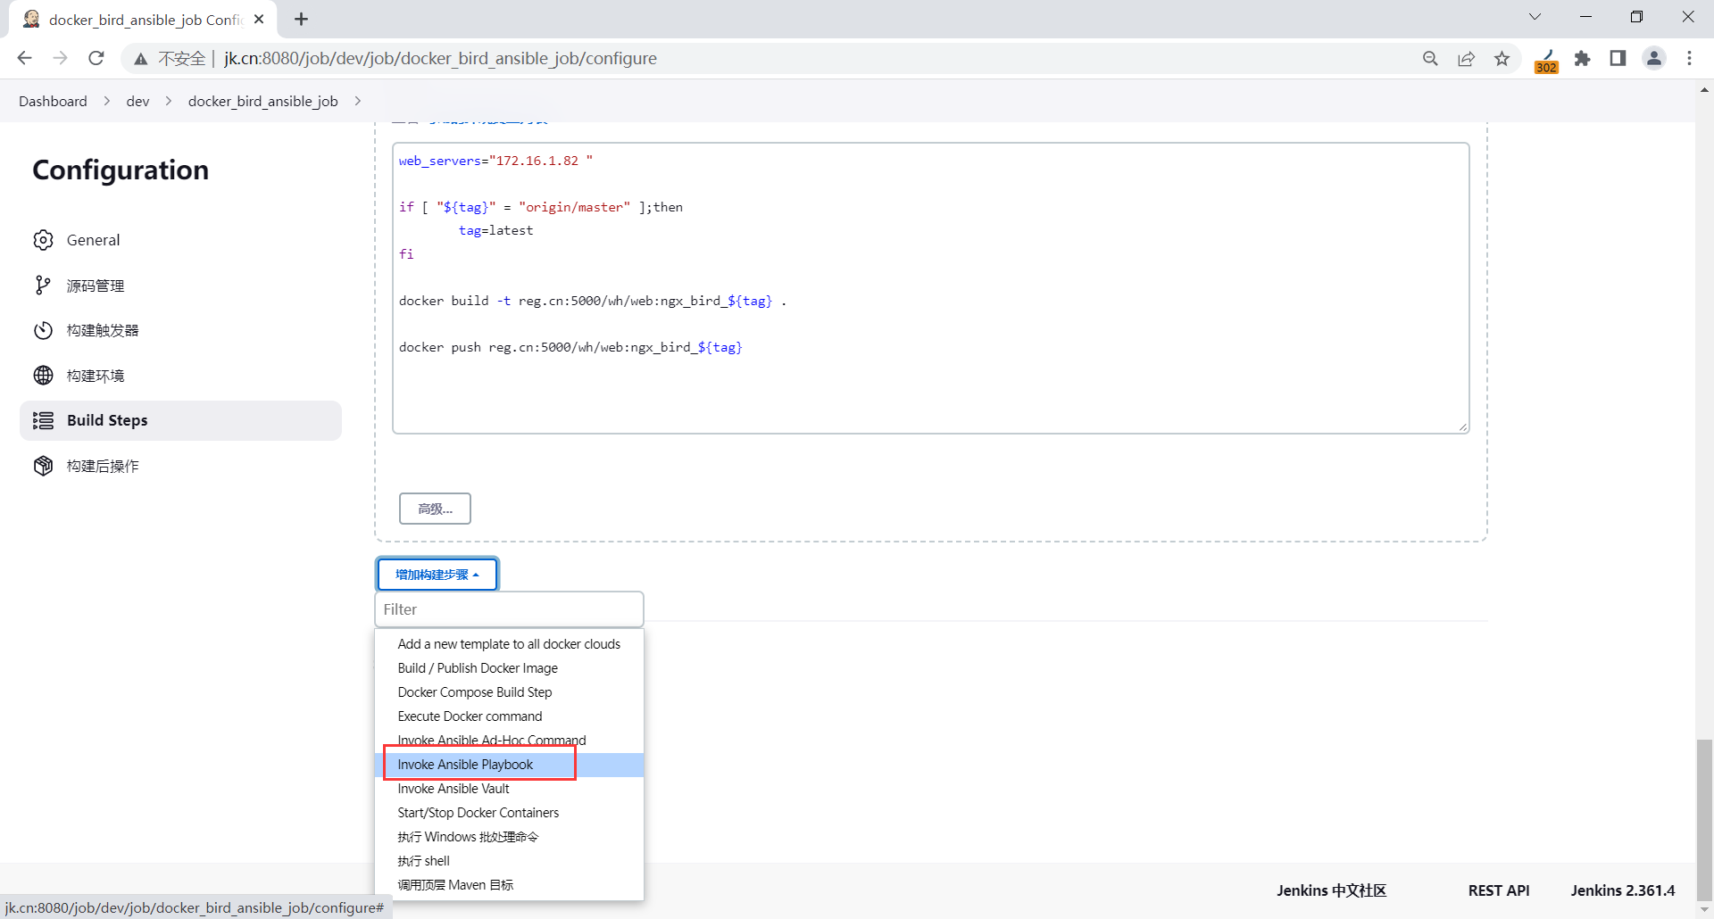Select Invoke Ansible Playbook menu item
Screen dimensions: 1714x919
point(465,765)
